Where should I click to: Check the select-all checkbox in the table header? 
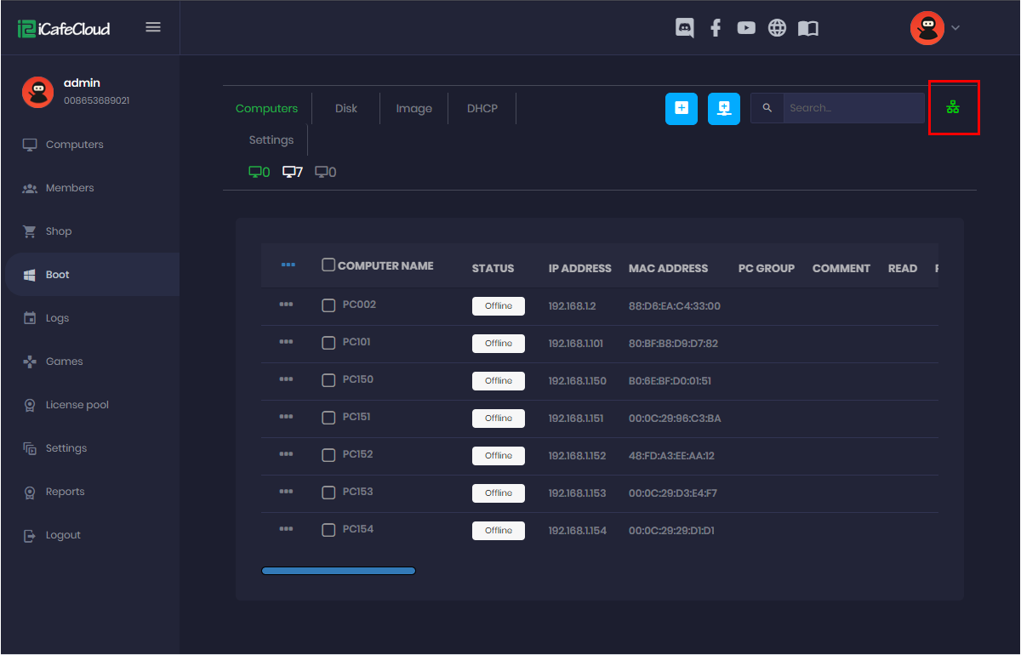click(x=328, y=264)
